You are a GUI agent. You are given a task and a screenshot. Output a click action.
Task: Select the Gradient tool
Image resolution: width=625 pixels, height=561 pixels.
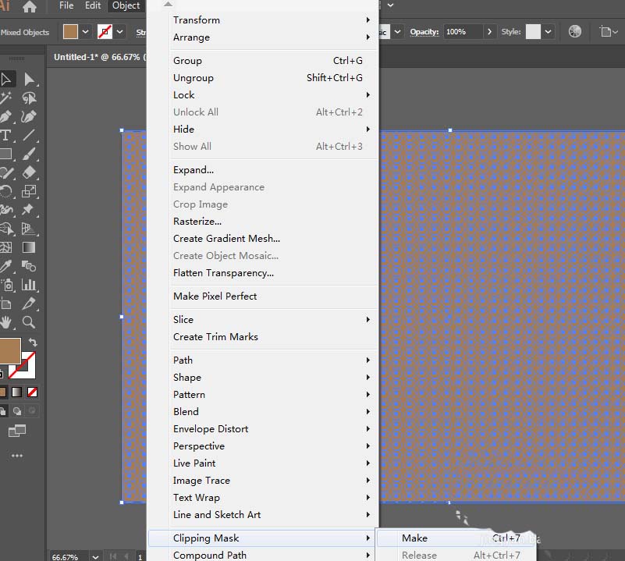pos(29,247)
